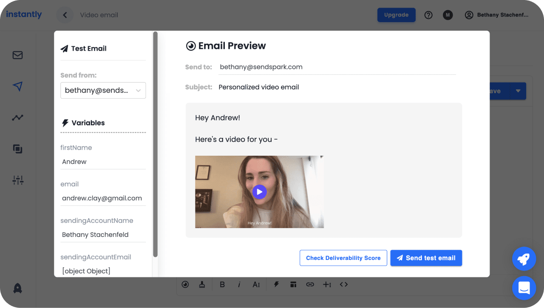
Task: Toggle italic formatting in editor toolbar
Action: point(239,285)
